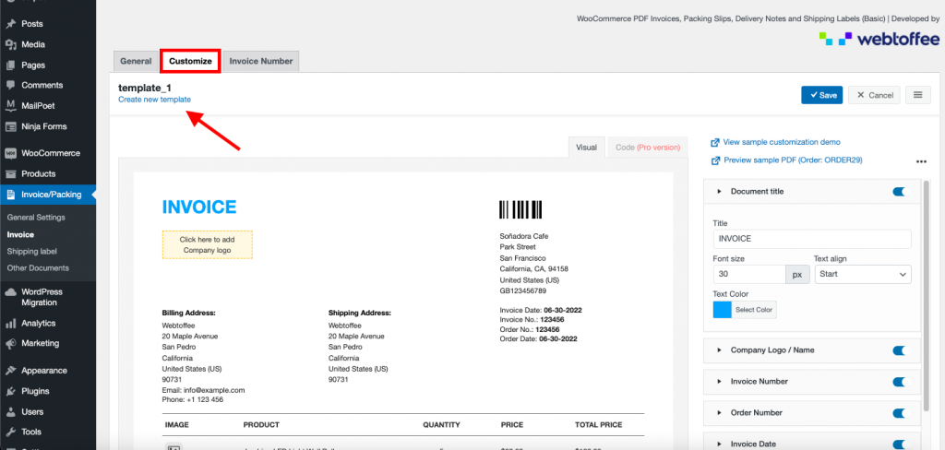Click the blue Text Color swatch
Screen dimensions: 945x450
722,310
